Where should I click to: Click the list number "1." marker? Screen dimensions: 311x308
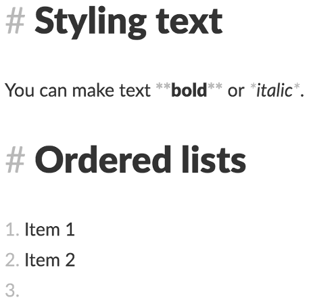12,229
